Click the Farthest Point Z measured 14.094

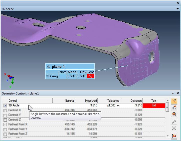point(93,134)
